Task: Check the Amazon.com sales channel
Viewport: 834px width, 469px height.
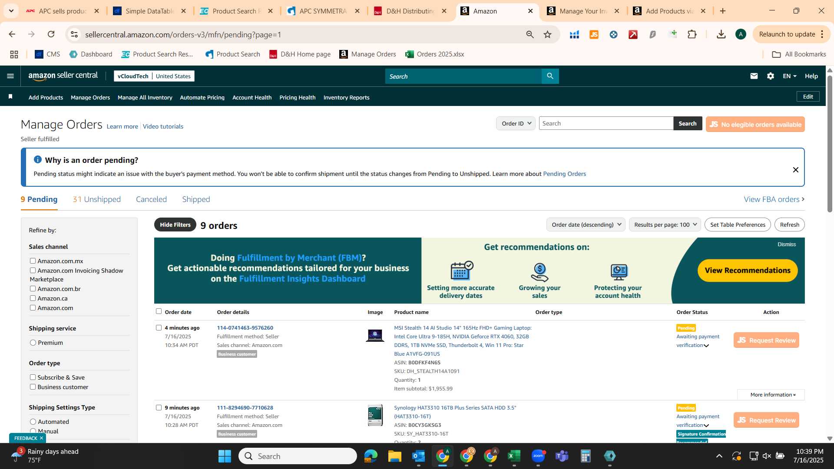Action: pyautogui.click(x=33, y=307)
